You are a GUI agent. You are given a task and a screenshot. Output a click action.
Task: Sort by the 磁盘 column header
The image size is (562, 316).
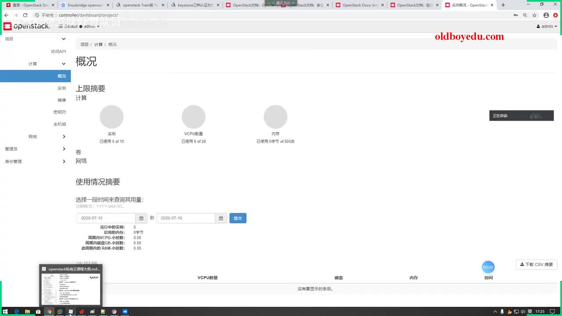coord(339,278)
